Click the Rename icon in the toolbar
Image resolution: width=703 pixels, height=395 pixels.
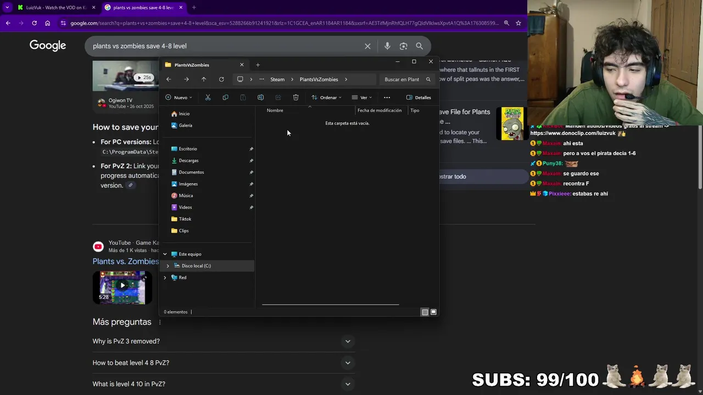(260, 98)
